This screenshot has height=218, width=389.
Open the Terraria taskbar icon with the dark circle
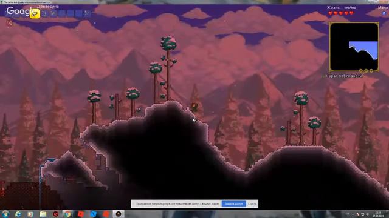(119, 214)
